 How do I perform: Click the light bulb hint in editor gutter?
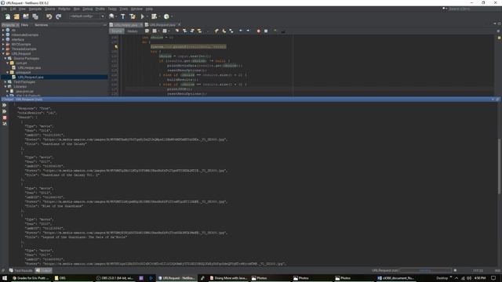[116, 47]
